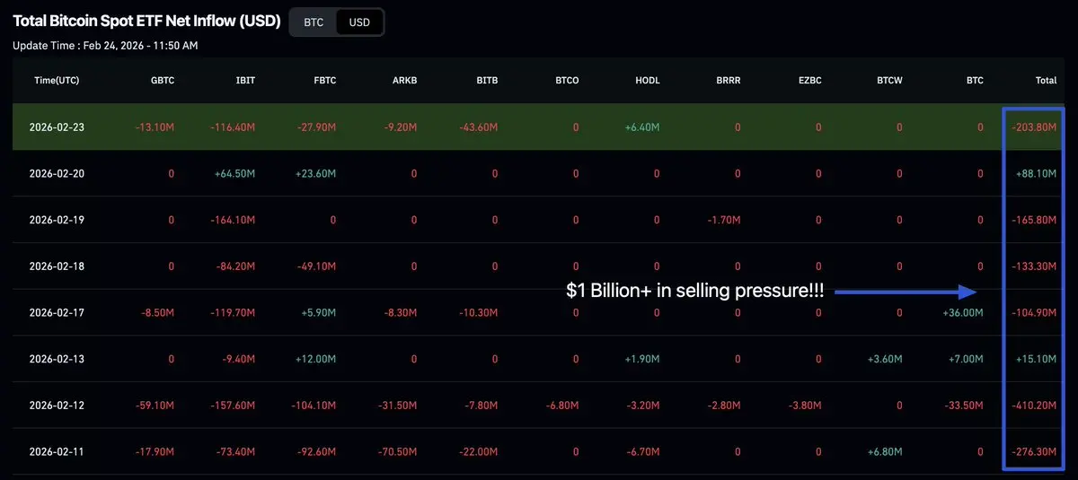Click the blue annotation arrow
1078x480 pixels.
[x=909, y=292]
